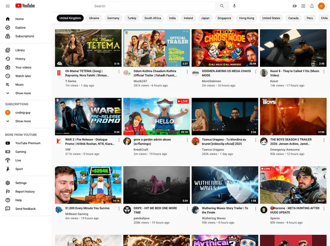Start voice search with microphone icon
This screenshot has width=330, height=246.
[234, 6]
